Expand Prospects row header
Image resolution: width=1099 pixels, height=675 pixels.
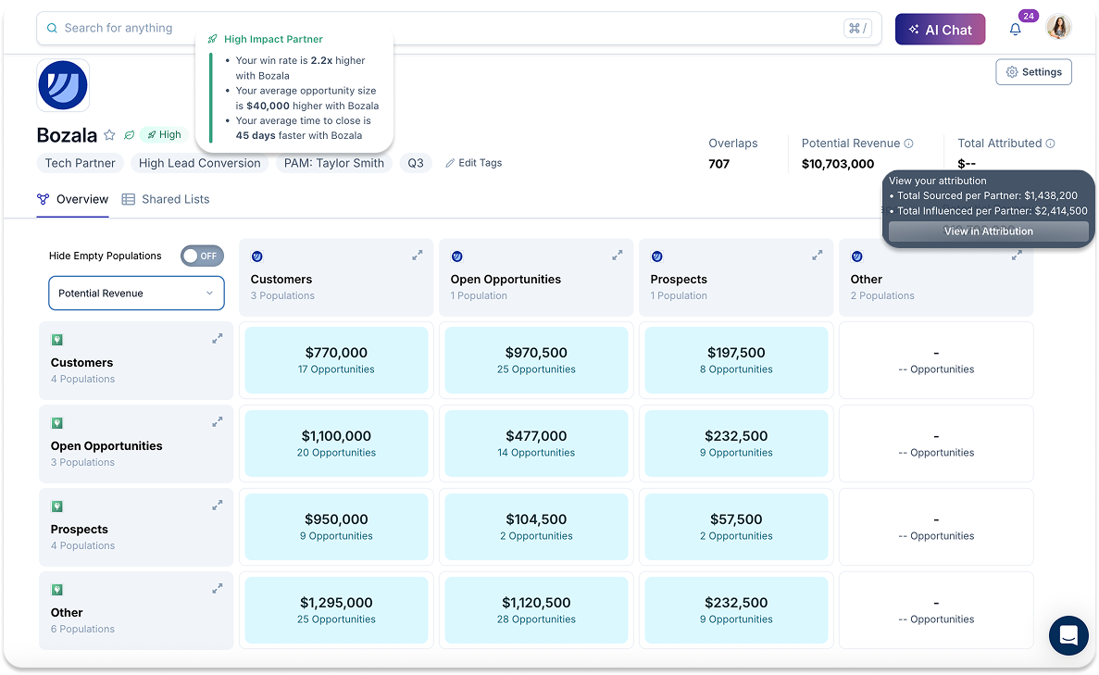pos(218,505)
